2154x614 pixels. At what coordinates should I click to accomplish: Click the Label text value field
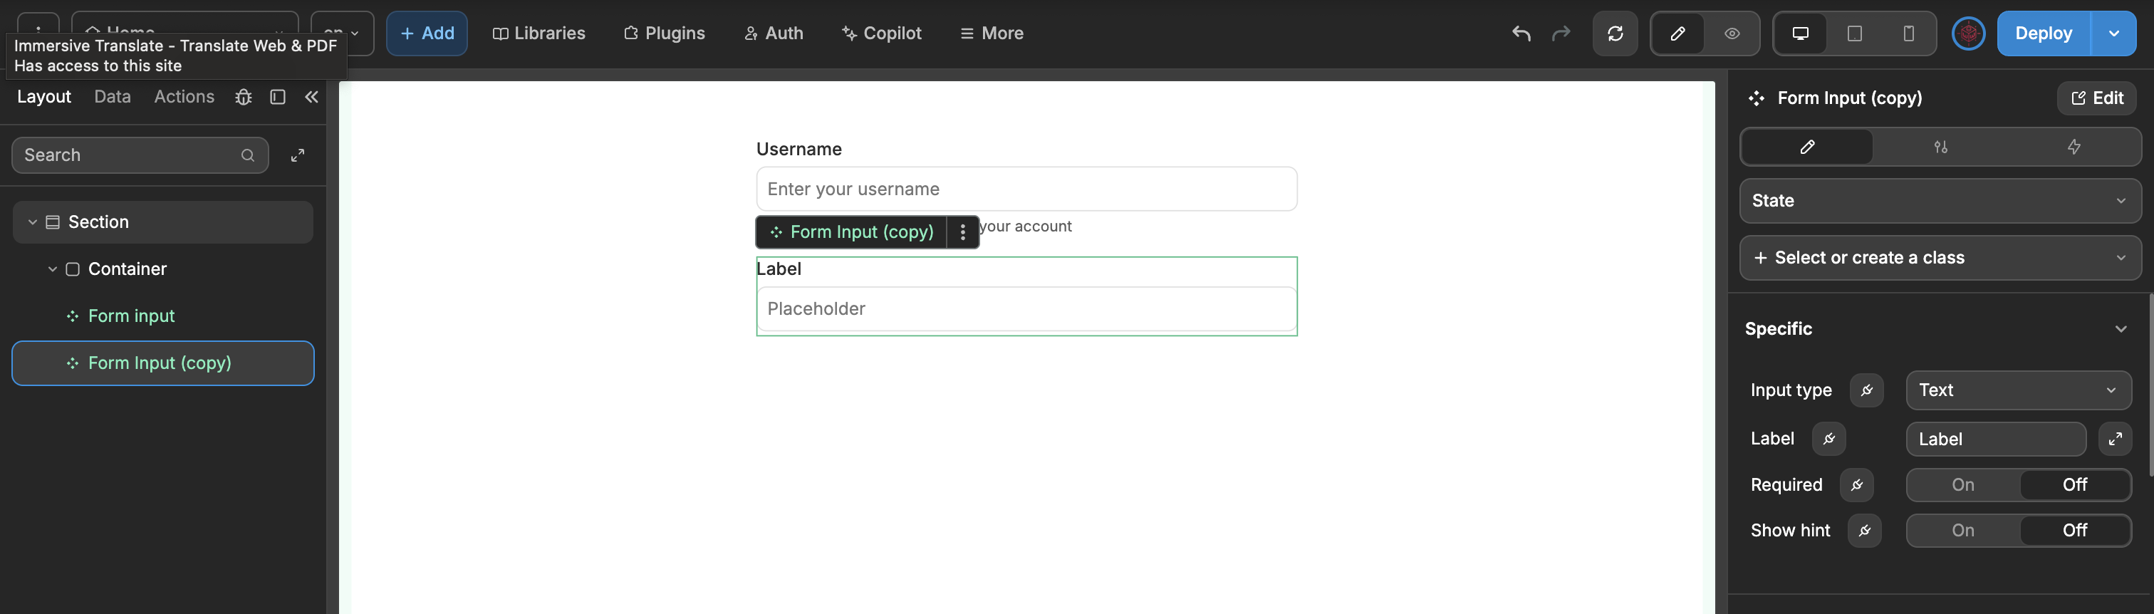[1996, 439]
